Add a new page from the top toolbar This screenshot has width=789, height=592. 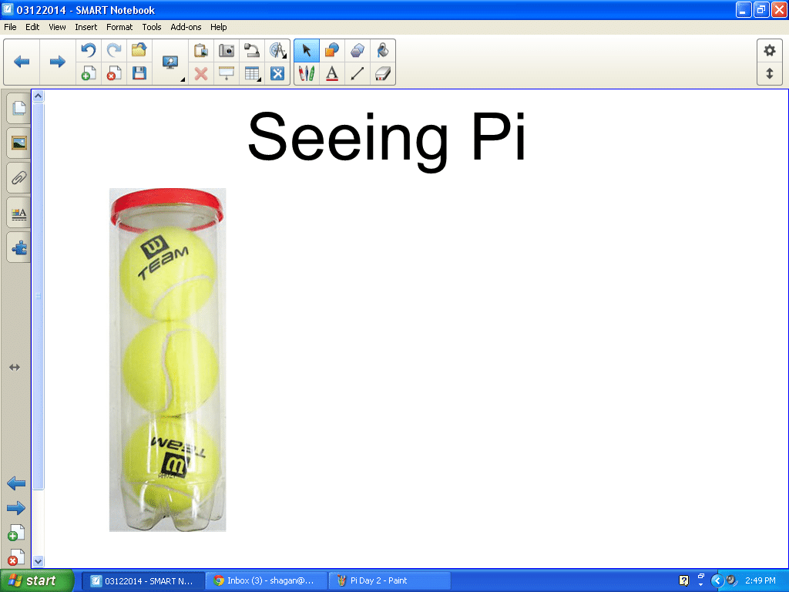(89, 73)
